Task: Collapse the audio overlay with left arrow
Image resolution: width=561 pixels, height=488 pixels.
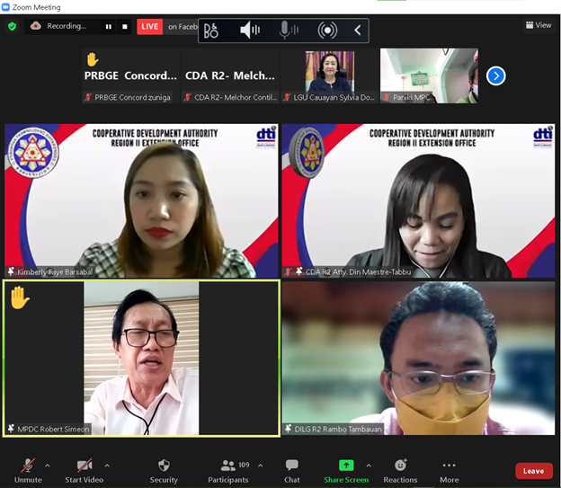Action: (358, 30)
